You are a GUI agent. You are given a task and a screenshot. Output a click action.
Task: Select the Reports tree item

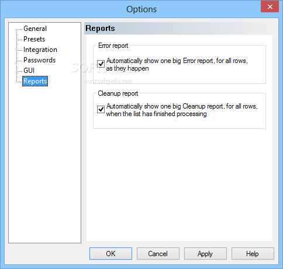35,81
